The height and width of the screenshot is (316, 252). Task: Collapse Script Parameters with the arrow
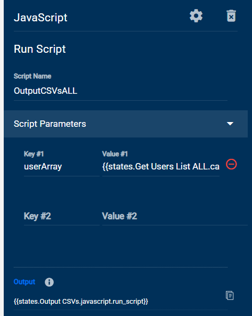230,123
